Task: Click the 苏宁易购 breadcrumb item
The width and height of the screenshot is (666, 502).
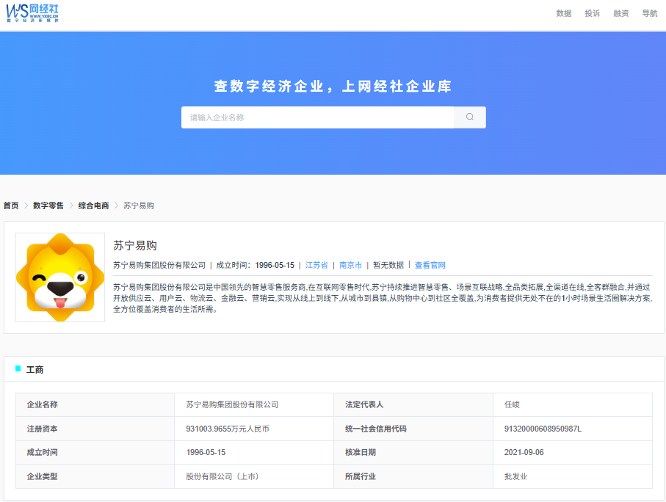Action: point(139,205)
